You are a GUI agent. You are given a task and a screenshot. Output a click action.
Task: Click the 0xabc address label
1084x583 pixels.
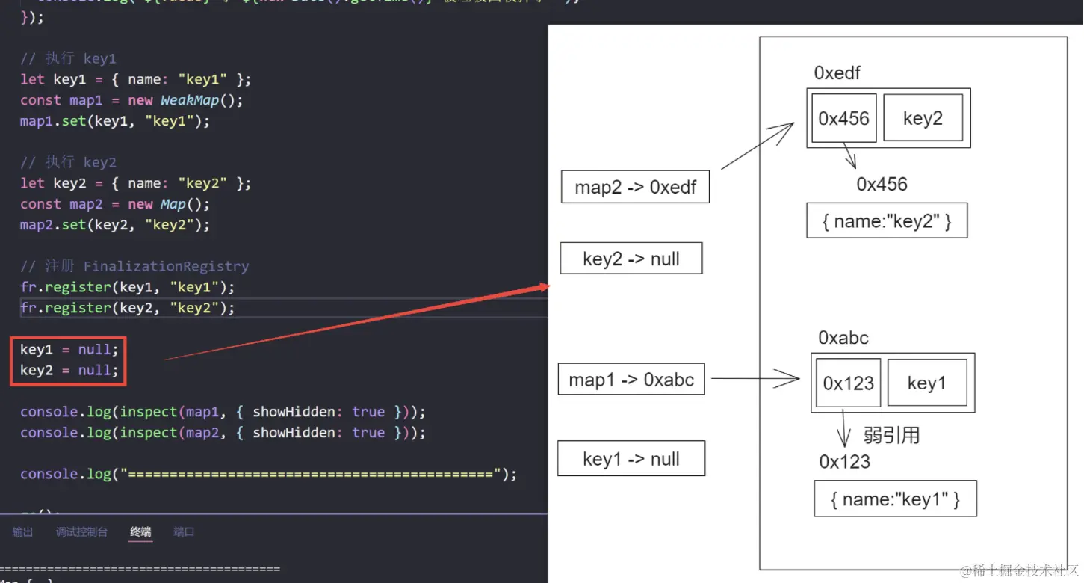tap(843, 338)
